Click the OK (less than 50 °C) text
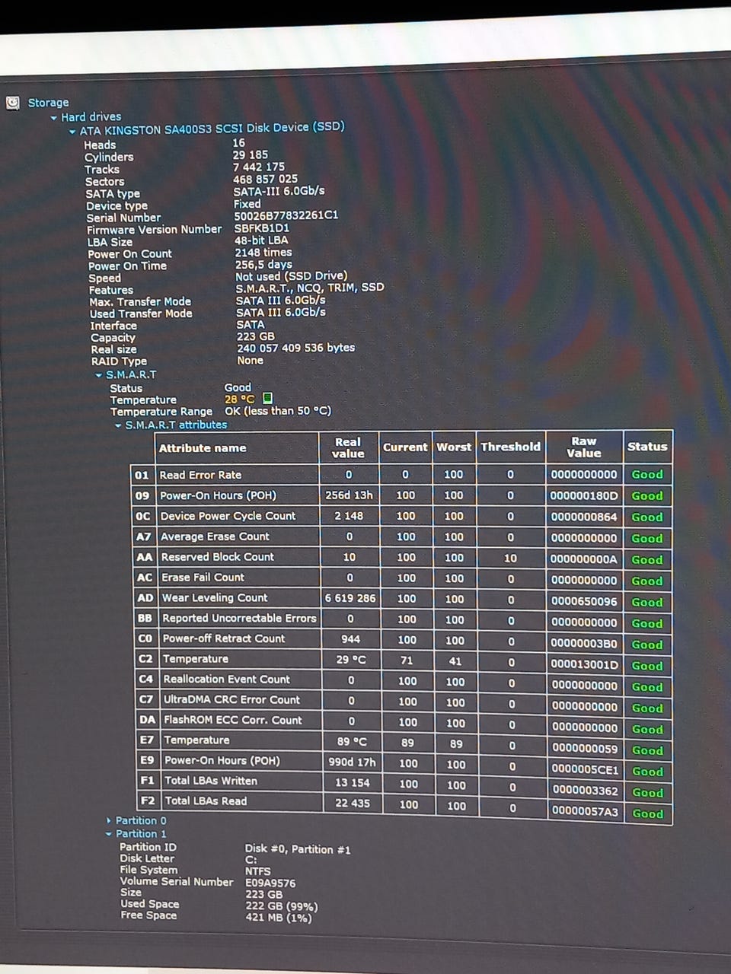The width and height of the screenshot is (731, 974). point(278,411)
